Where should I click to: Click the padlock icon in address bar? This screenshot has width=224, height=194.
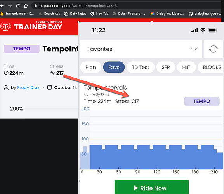pos(36,6)
